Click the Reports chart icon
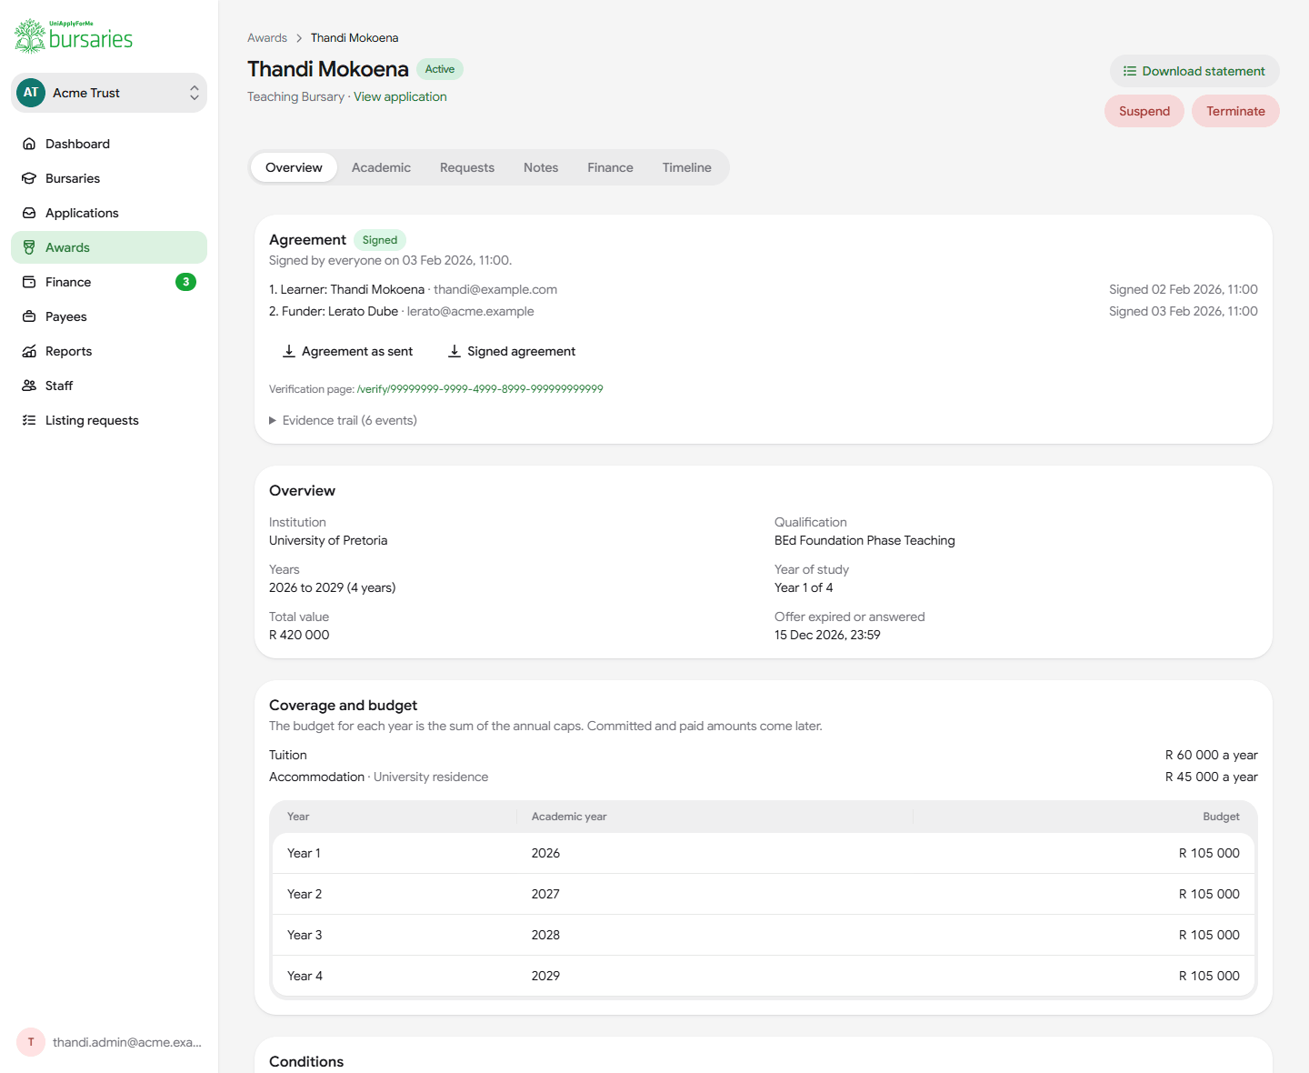The width and height of the screenshot is (1309, 1073). [29, 351]
